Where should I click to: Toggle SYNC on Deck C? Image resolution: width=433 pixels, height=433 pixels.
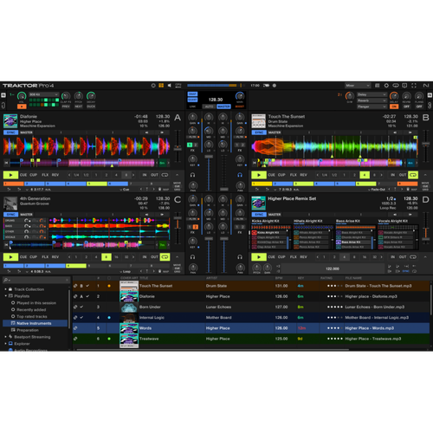10,215
